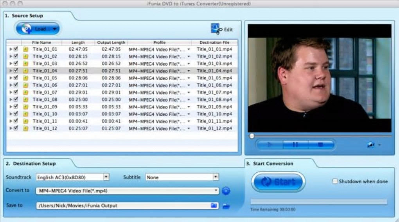Click the file icon for Title_01_12
The width and height of the screenshot is (399, 222).
pyautogui.click(x=26, y=128)
